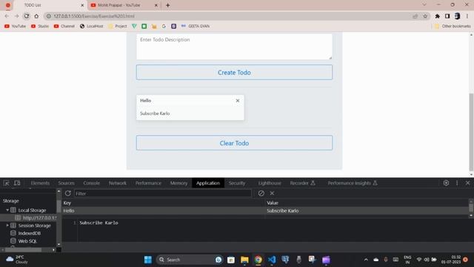Open the Performance insights tab
The height and width of the screenshot is (267, 474).
tap(353, 183)
